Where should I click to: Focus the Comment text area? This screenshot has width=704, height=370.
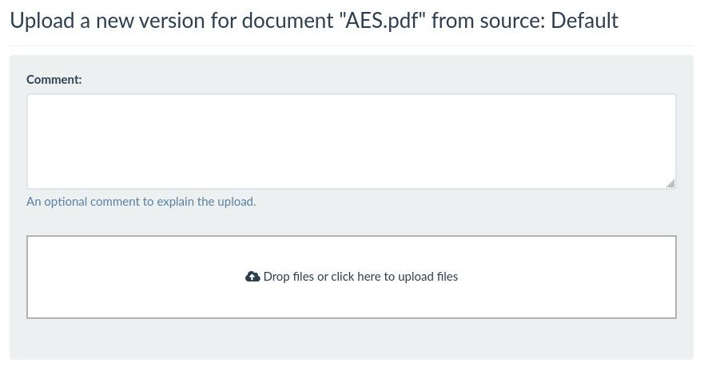click(x=352, y=141)
